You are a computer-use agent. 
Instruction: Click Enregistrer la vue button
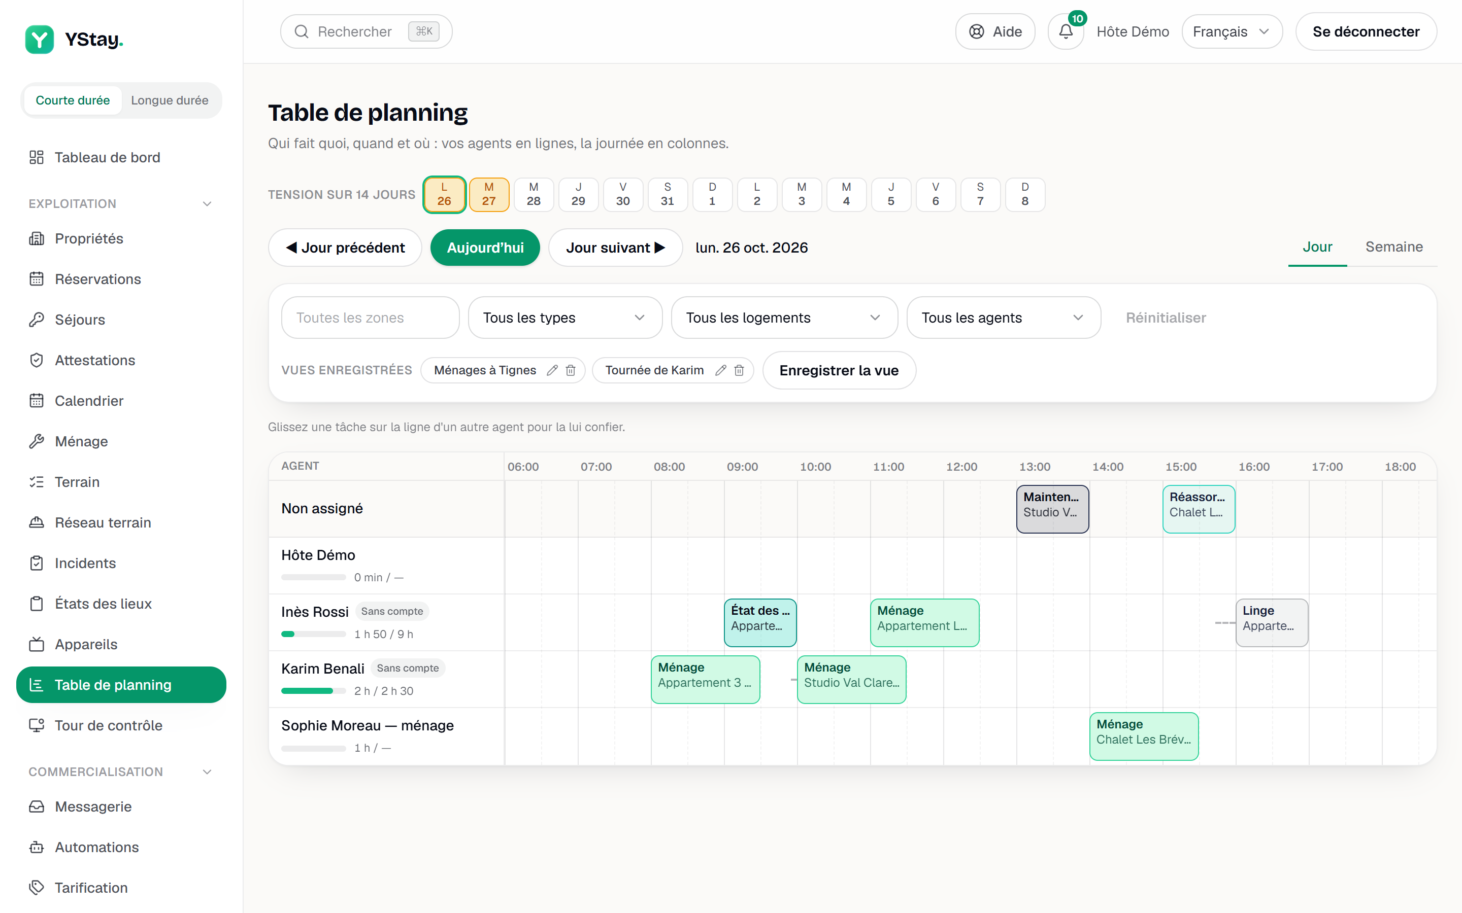pos(839,370)
